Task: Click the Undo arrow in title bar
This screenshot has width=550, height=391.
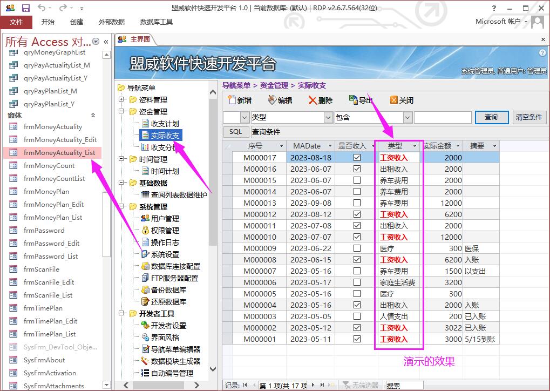Action: [42, 8]
